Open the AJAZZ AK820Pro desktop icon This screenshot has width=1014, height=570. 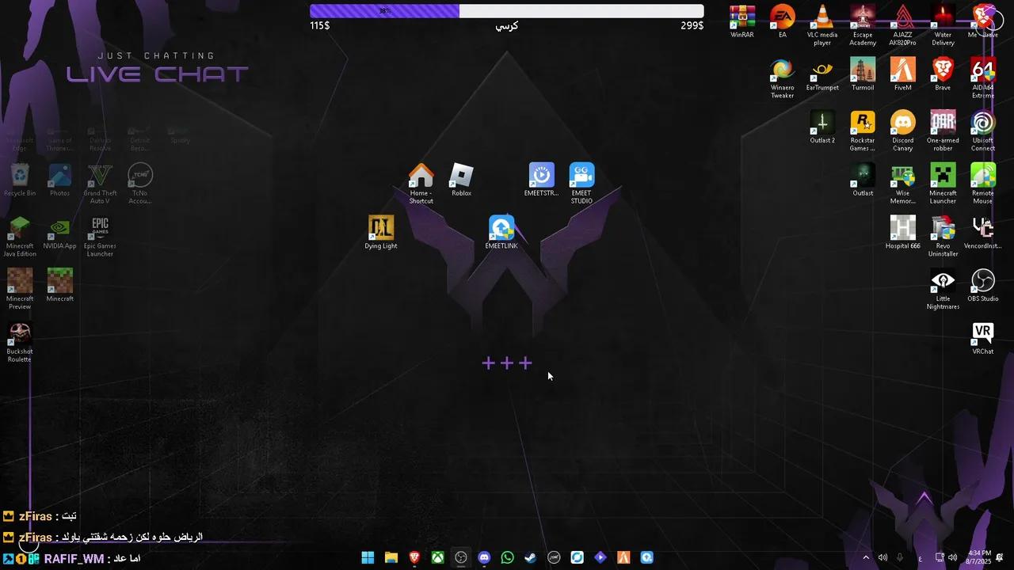pos(902,25)
